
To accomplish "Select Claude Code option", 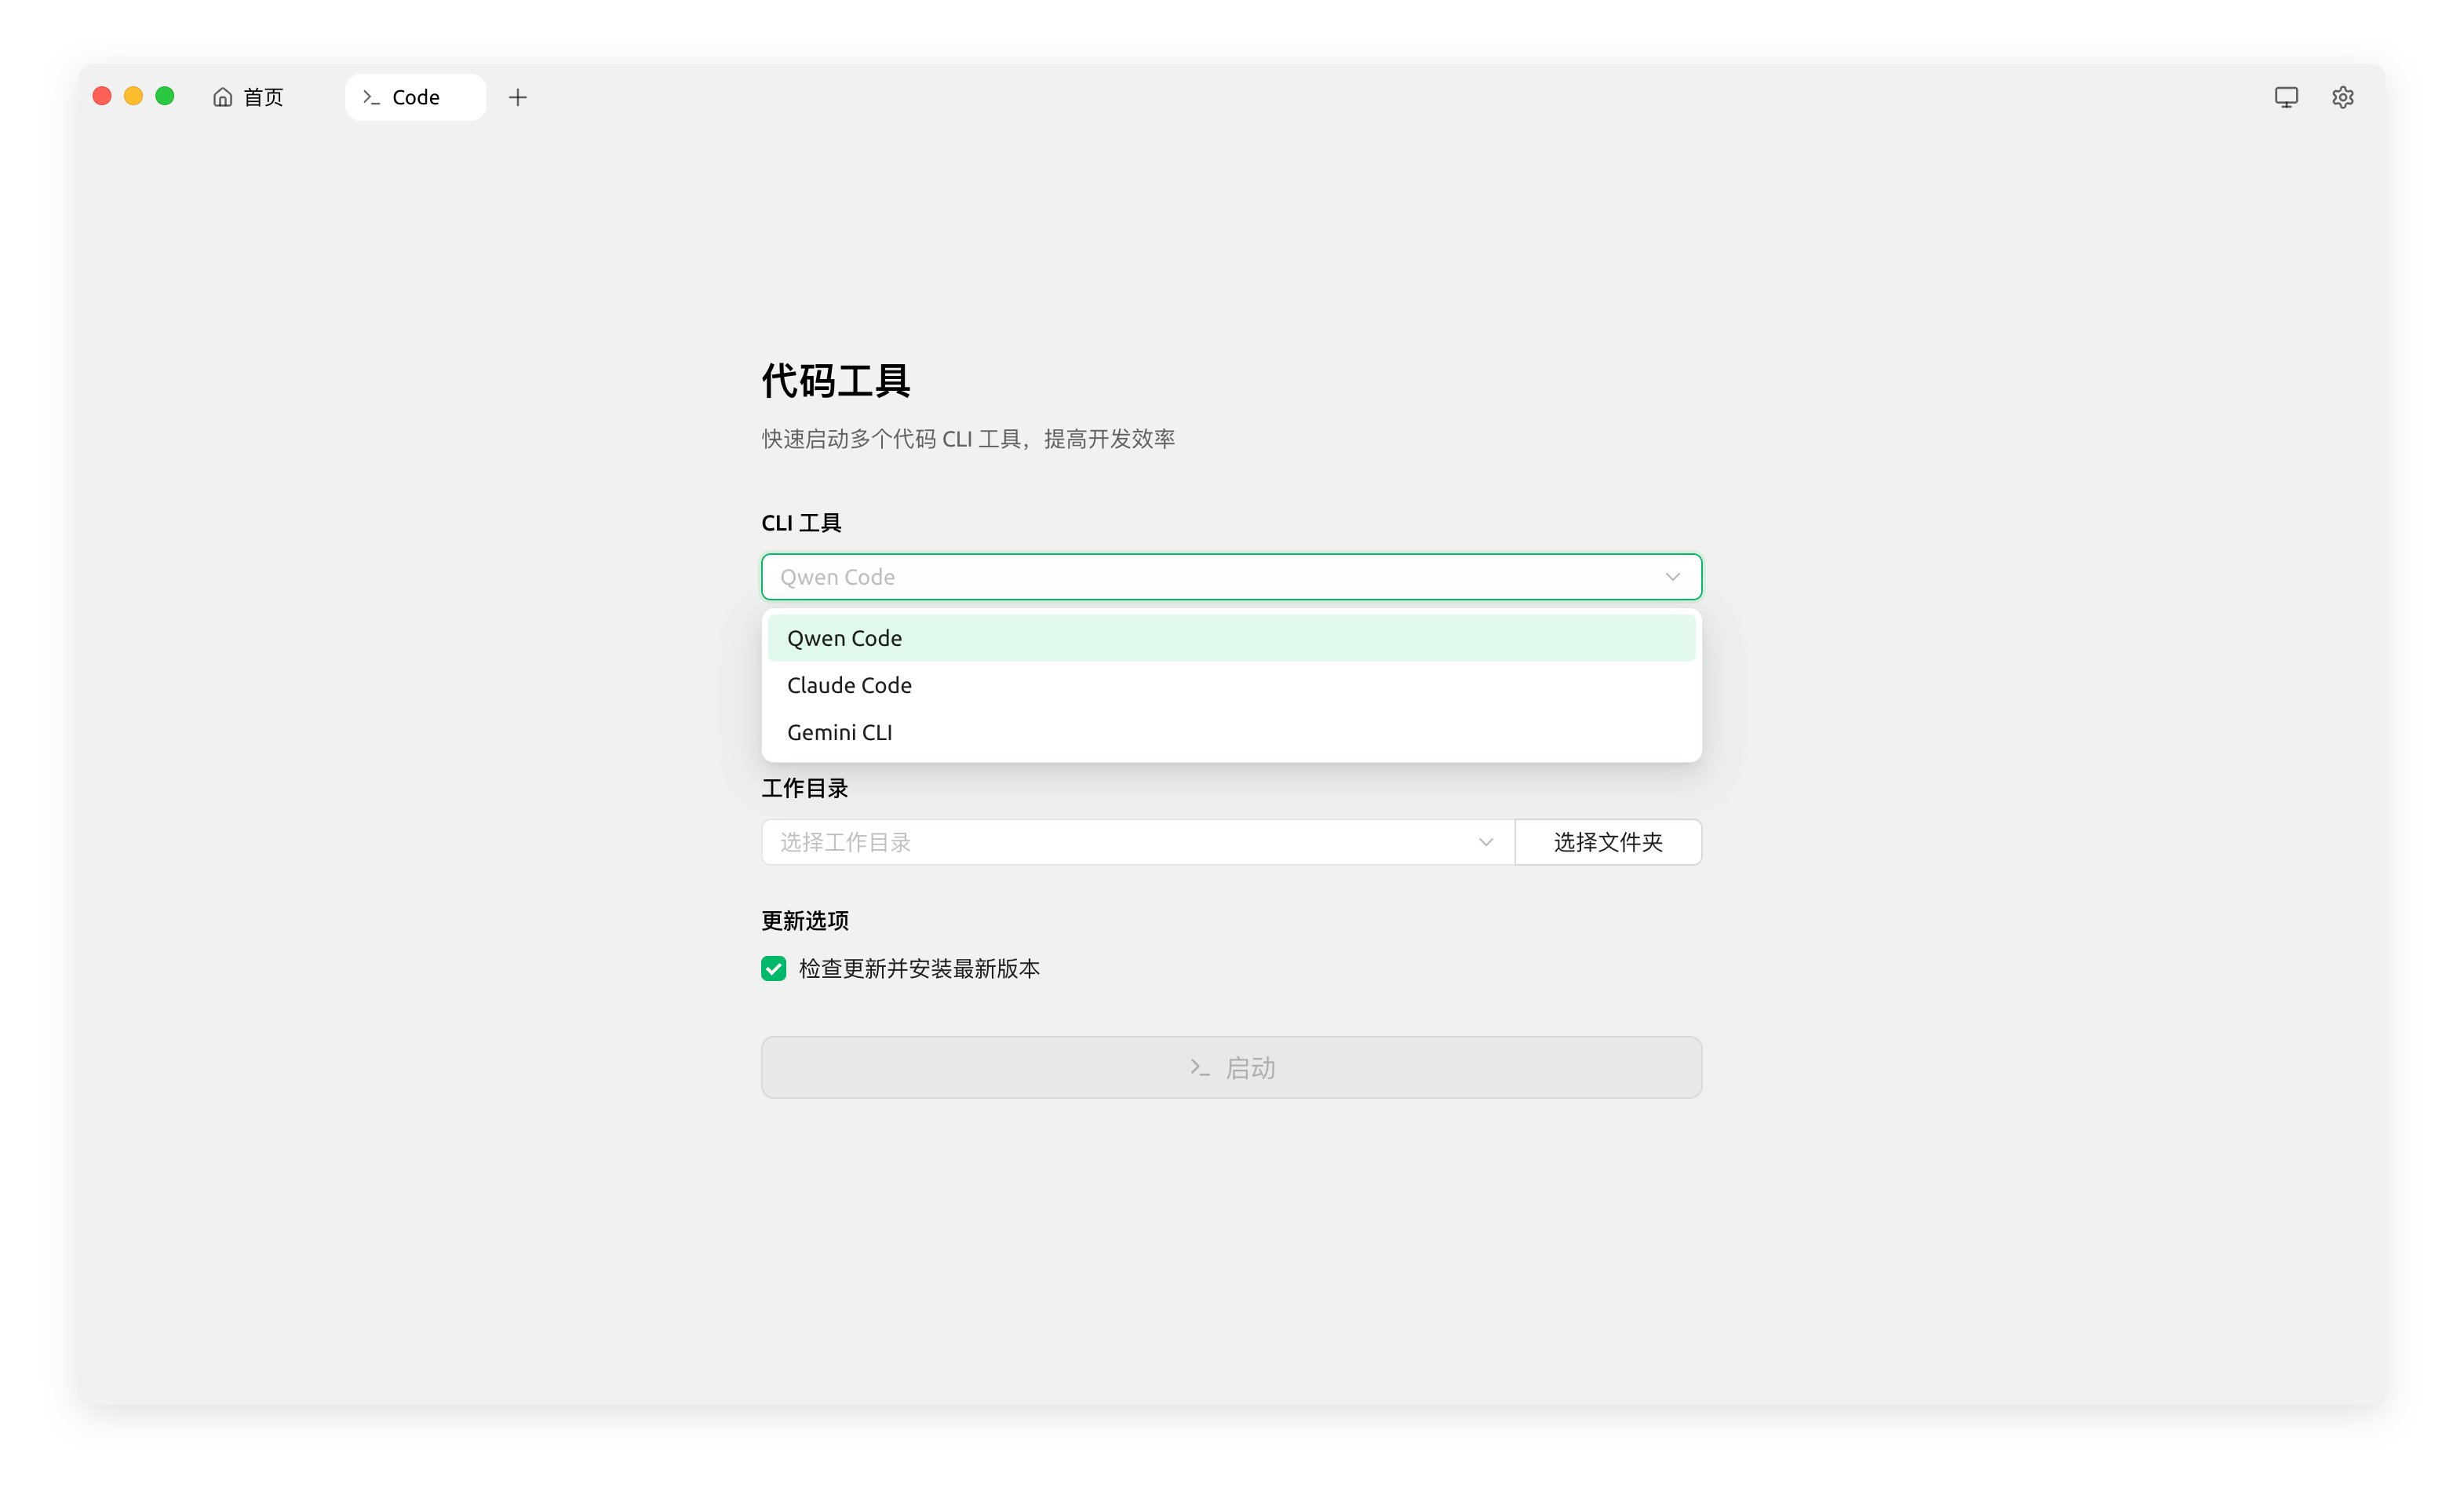I will pyautogui.click(x=1231, y=685).
